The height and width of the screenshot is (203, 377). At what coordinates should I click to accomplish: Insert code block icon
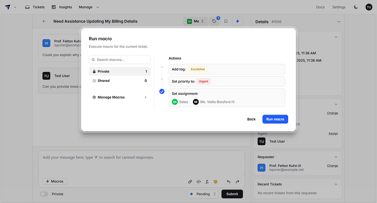pos(199,182)
